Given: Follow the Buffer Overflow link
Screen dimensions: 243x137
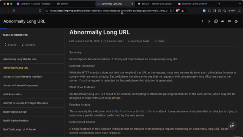Looking at the screenshot, I should pyautogui.click(x=121, y=112).
